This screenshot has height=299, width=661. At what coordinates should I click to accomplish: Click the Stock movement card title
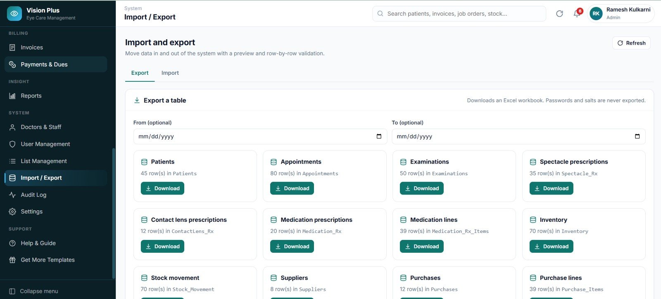[175, 278]
